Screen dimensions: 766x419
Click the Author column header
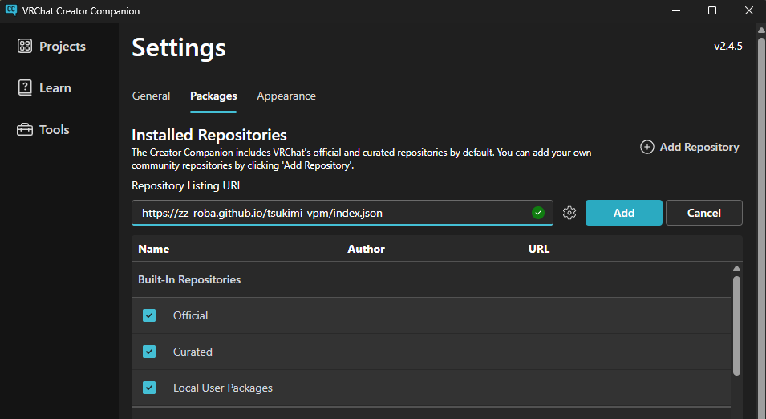(366, 249)
